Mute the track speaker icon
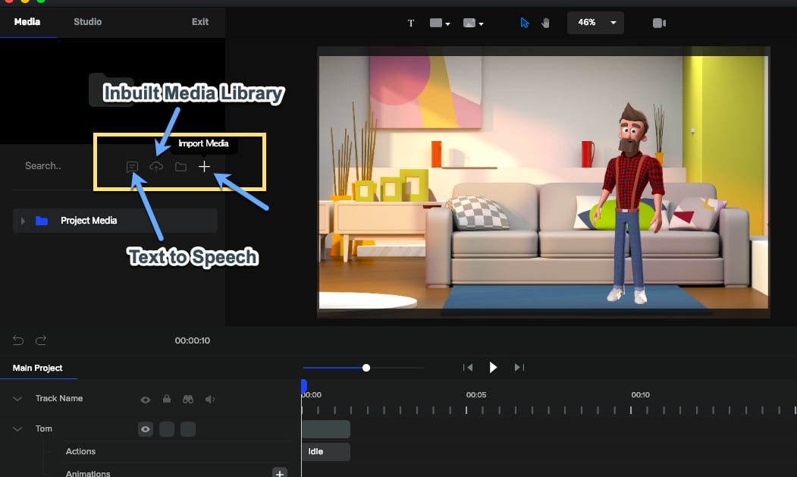The width and height of the screenshot is (797, 477). click(x=209, y=398)
